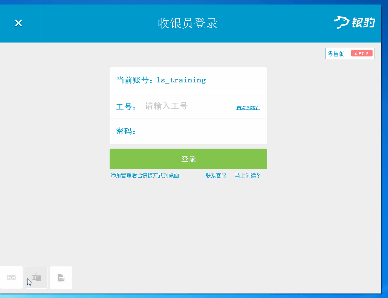Click the 马上创建 create account link
This screenshot has width=388, height=298.
pyautogui.click(x=247, y=175)
